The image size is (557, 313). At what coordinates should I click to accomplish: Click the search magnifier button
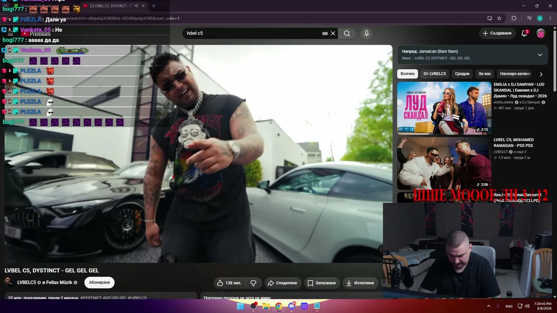click(347, 33)
